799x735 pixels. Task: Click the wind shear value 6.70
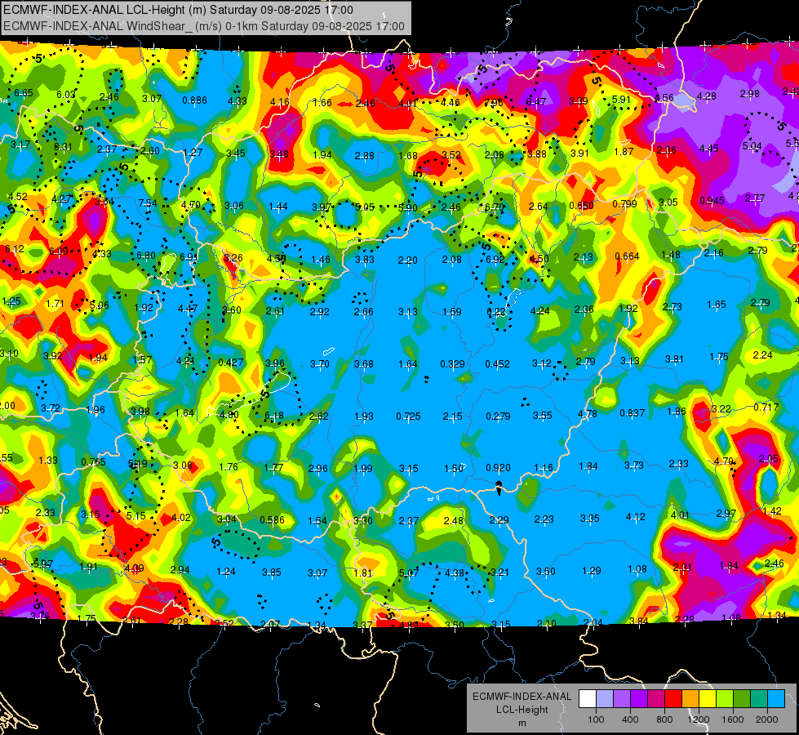click(495, 207)
